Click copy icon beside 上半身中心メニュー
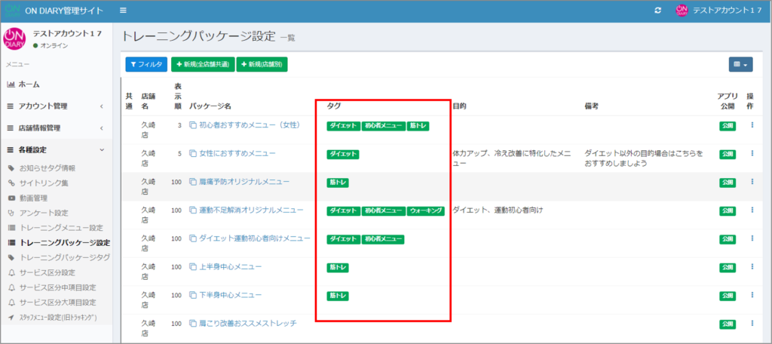 coord(193,267)
